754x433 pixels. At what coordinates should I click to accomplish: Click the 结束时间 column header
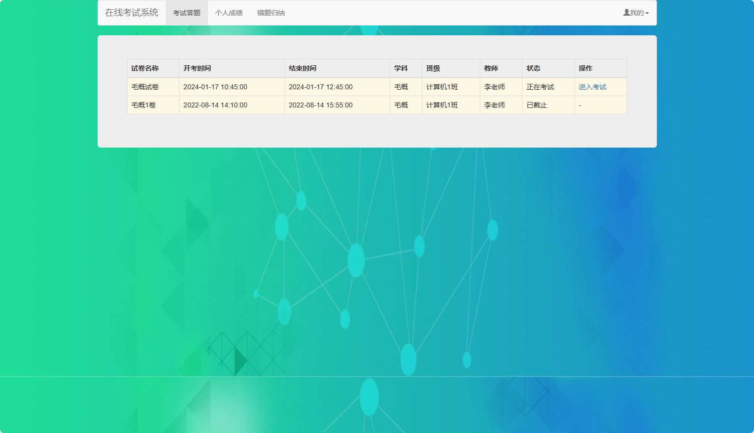[x=303, y=68]
